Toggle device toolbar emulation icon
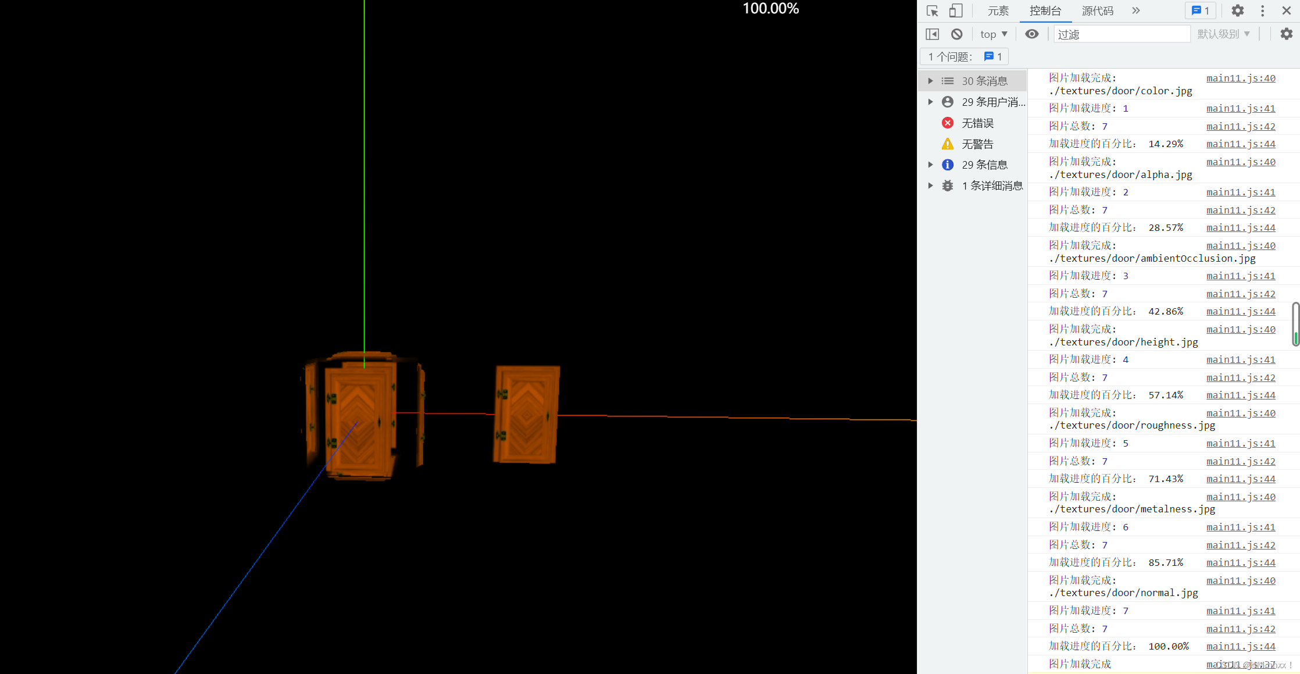 click(x=956, y=11)
